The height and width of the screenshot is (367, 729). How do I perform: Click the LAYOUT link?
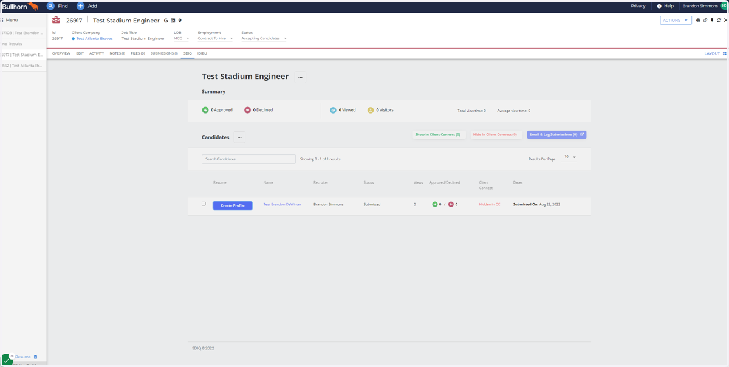click(712, 53)
